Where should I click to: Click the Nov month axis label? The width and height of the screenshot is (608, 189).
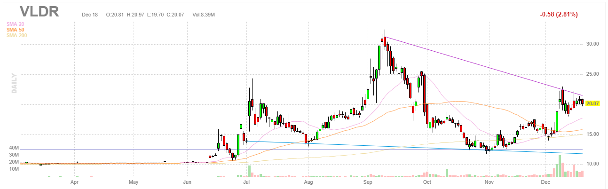pos(490,181)
